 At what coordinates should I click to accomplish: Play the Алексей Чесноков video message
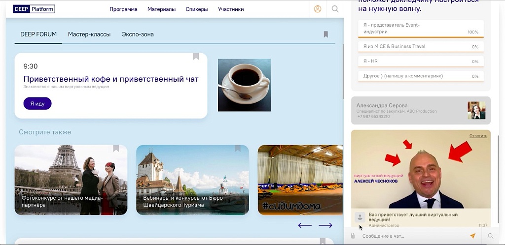point(421,169)
